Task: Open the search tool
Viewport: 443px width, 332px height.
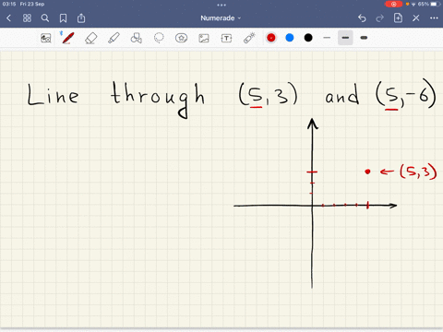Action: (x=45, y=18)
